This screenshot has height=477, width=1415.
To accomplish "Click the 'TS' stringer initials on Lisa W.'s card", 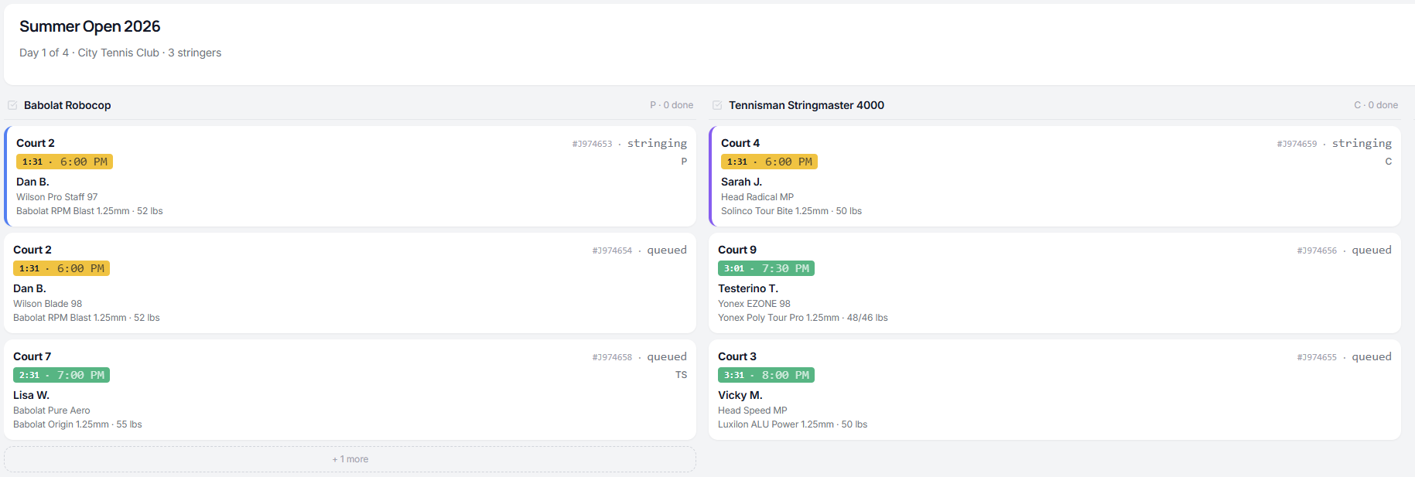I will coord(681,375).
